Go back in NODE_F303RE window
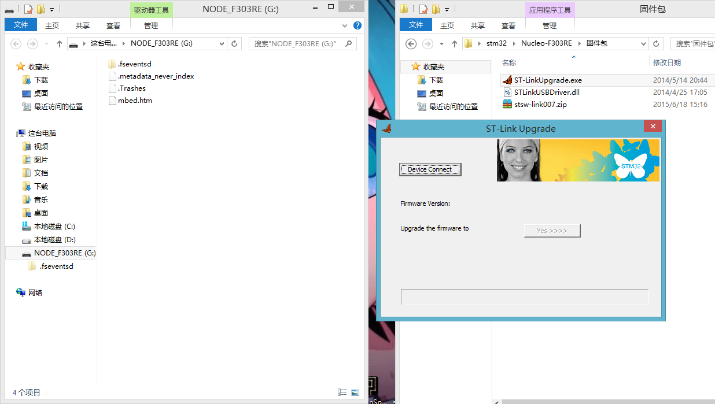The width and height of the screenshot is (715, 404). tap(16, 43)
